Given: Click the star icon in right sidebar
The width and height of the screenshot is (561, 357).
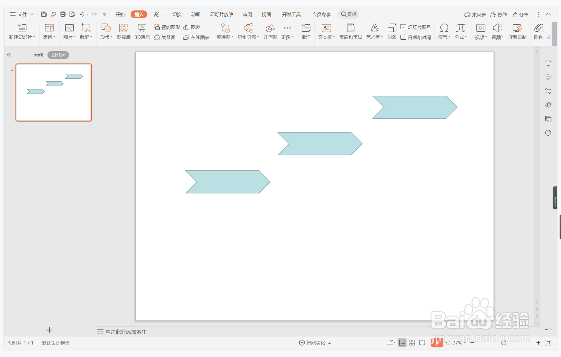Looking at the screenshot, I should 548,105.
